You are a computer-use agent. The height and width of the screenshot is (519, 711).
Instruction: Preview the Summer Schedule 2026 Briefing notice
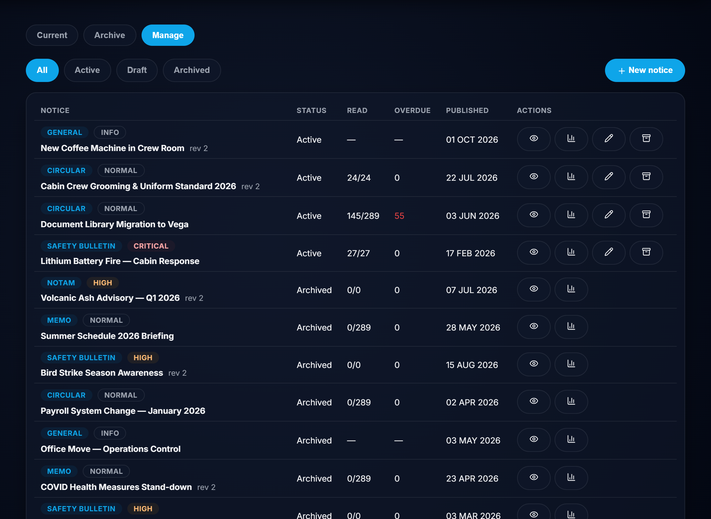[x=534, y=327]
